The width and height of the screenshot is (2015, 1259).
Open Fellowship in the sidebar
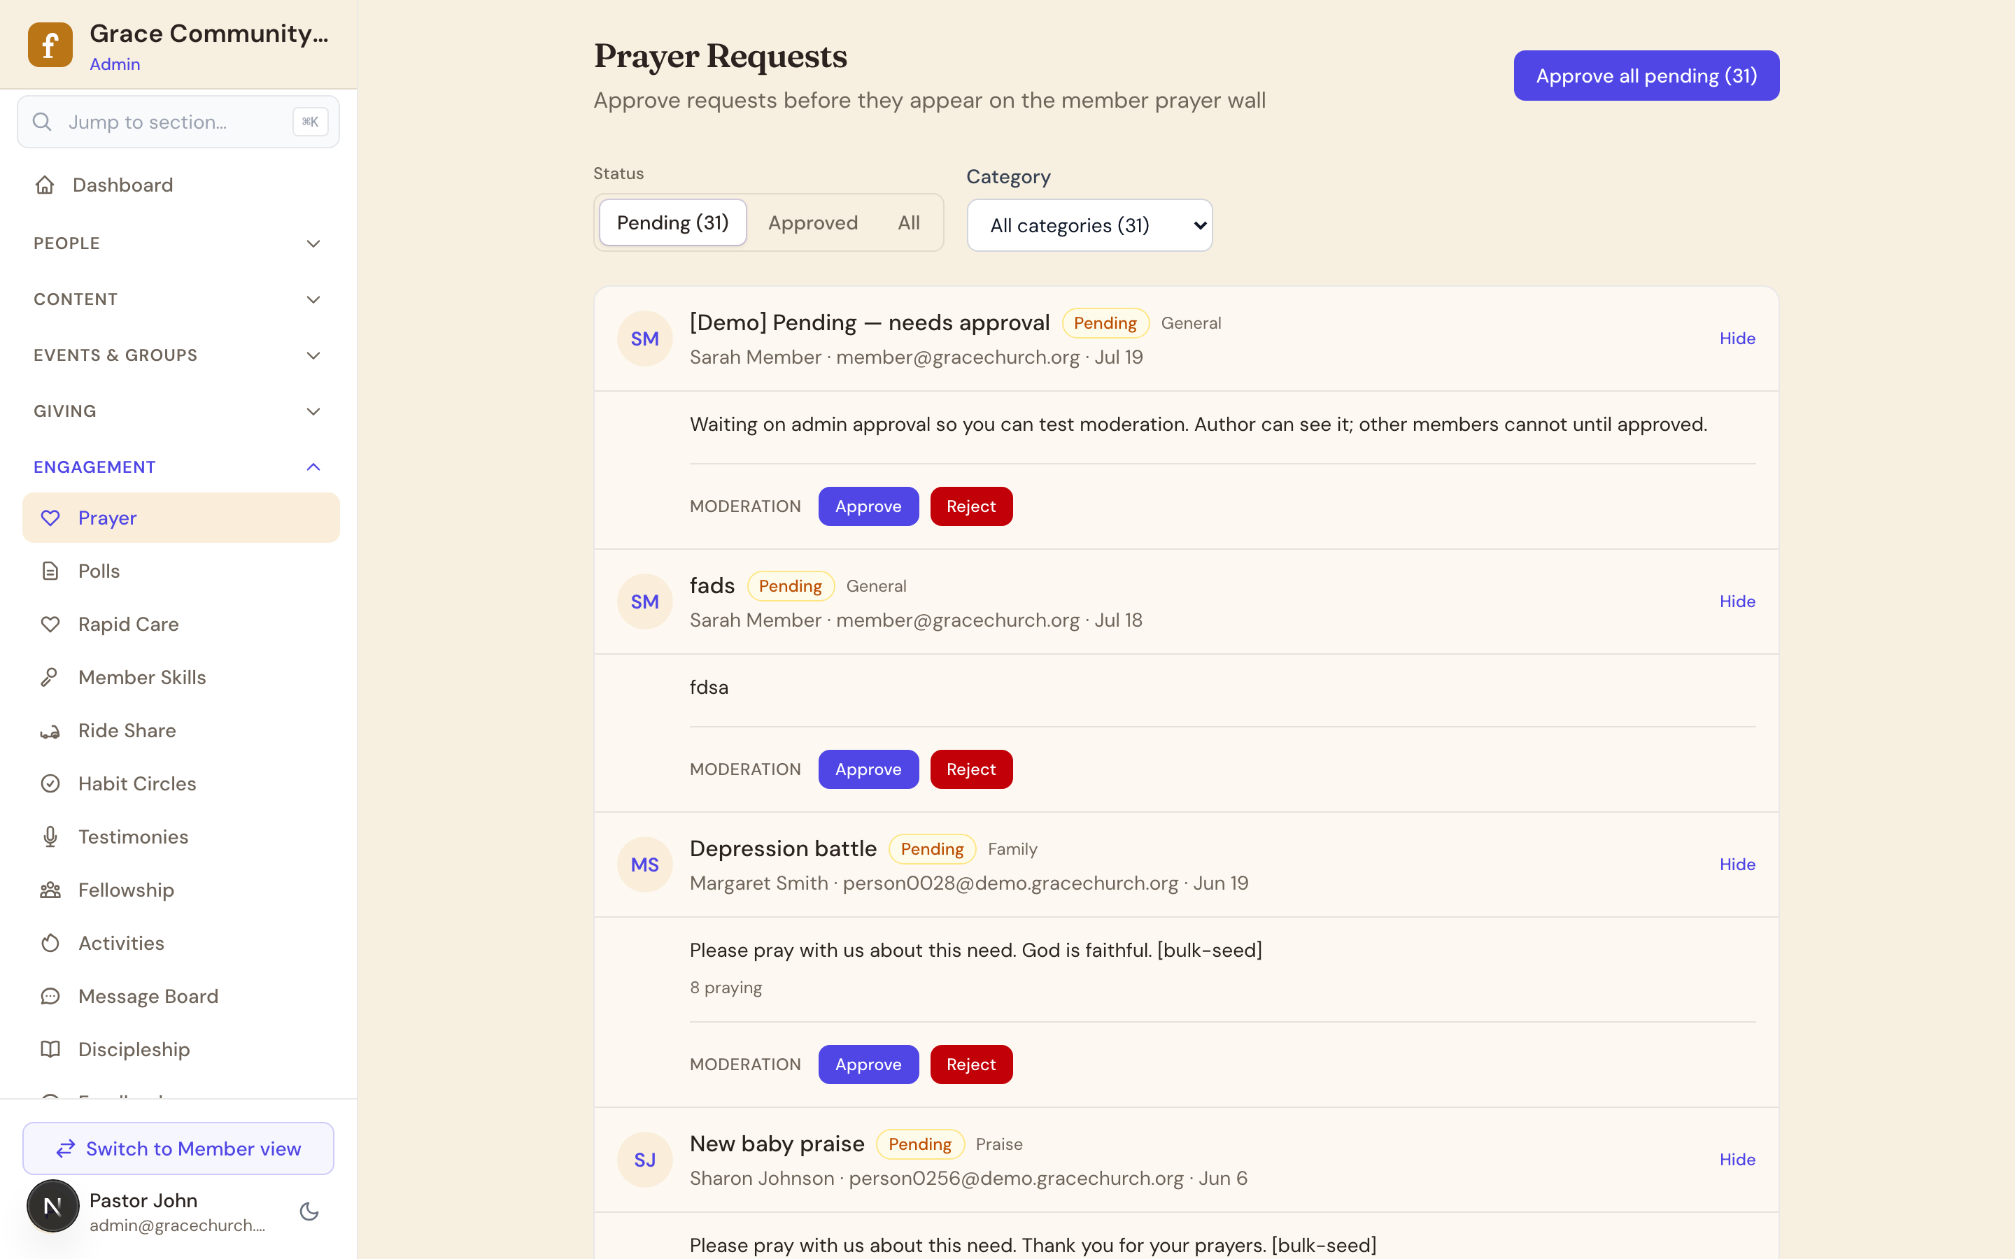[x=181, y=890]
